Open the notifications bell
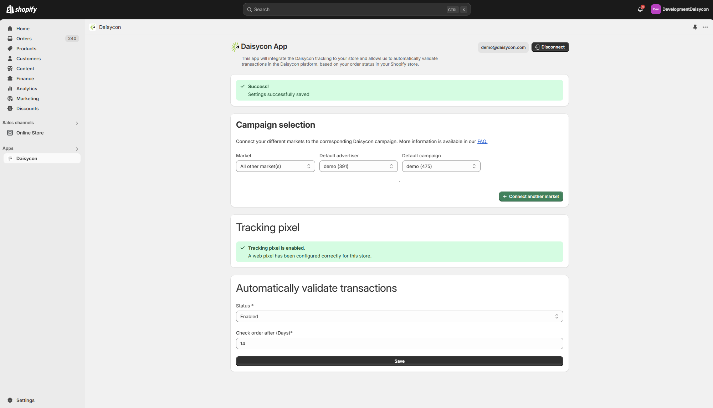Image resolution: width=713 pixels, height=408 pixels. (640, 9)
